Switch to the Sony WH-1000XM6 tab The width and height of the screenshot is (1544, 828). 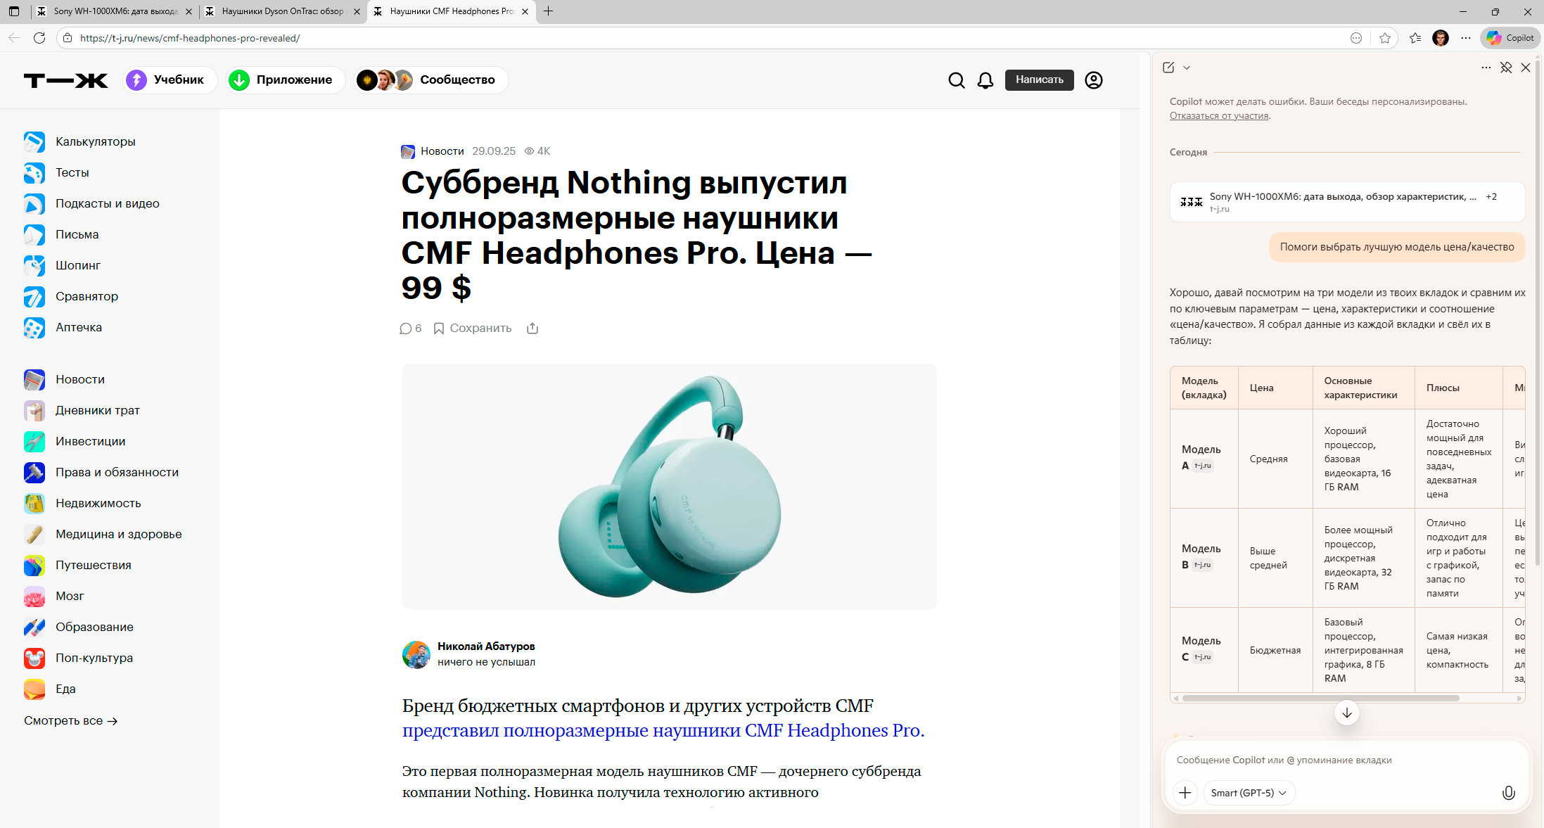pos(113,11)
